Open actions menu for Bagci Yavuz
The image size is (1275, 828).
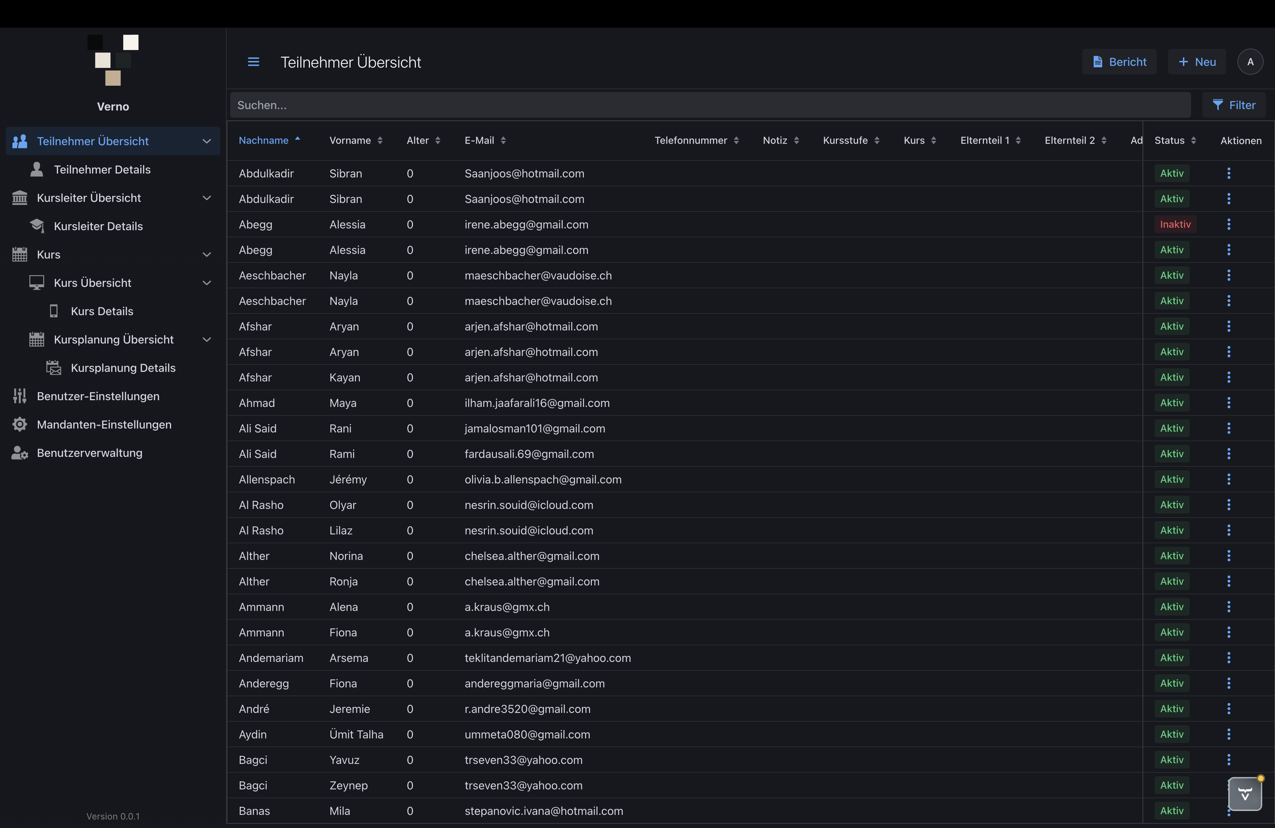[x=1228, y=760]
